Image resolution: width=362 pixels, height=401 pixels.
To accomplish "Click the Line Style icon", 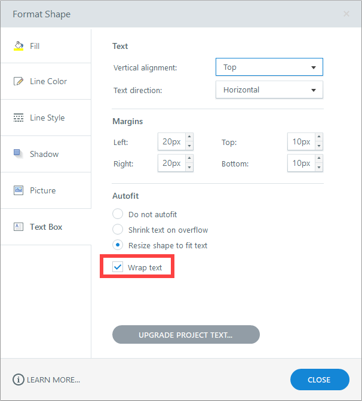I will 19,118.
